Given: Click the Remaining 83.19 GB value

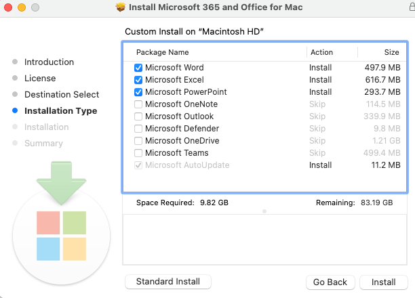Looking at the screenshot, I should click(x=376, y=203).
